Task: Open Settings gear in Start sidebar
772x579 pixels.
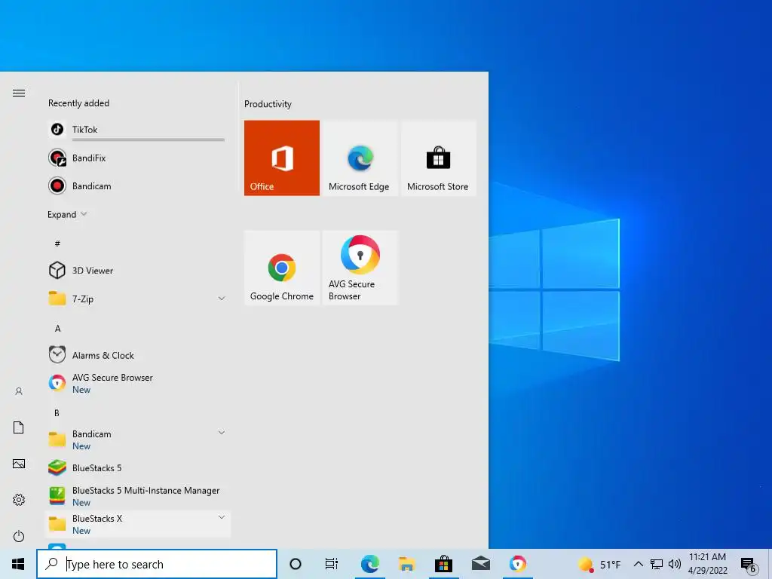Action: point(19,500)
